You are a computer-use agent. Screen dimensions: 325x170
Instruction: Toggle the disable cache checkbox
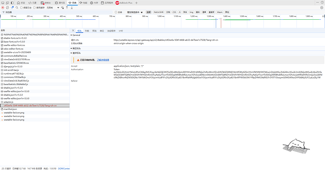coord(34,8)
